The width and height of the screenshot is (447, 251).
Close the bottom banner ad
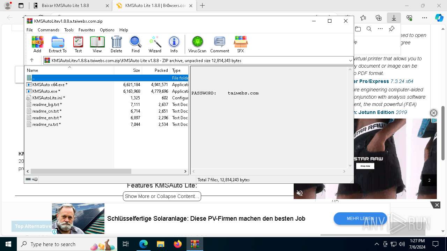(437, 205)
